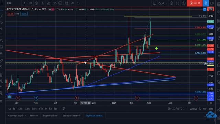Set range to 6мес
Image resolution: width=220 pixels, height=124 pixels.
pyautogui.click(x=34, y=109)
